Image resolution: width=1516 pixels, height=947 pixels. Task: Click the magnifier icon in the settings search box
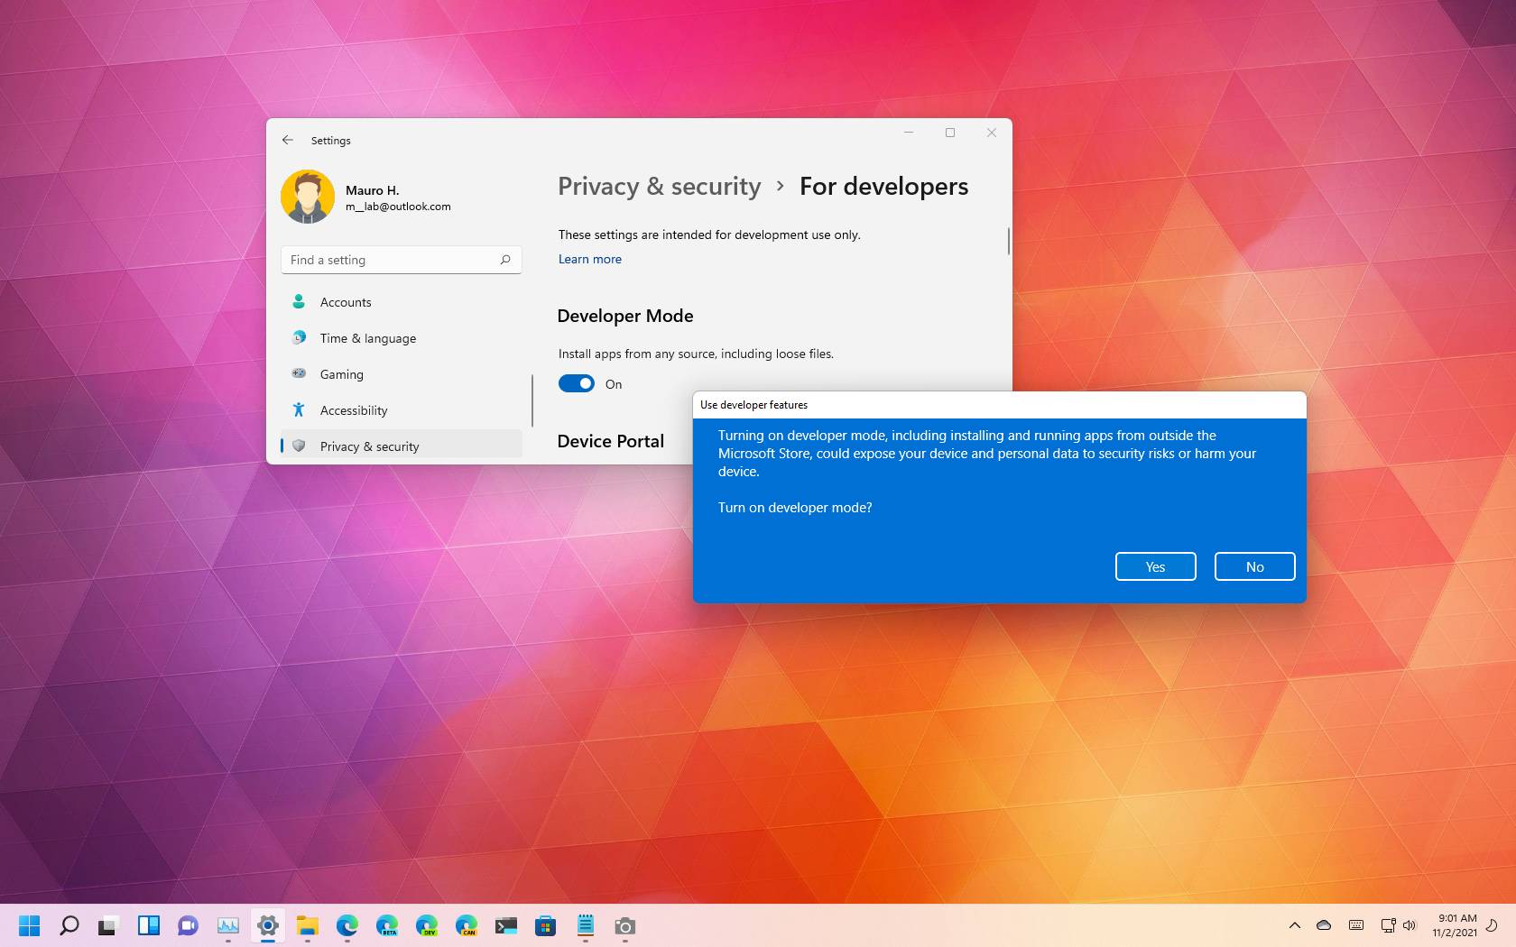tap(505, 260)
